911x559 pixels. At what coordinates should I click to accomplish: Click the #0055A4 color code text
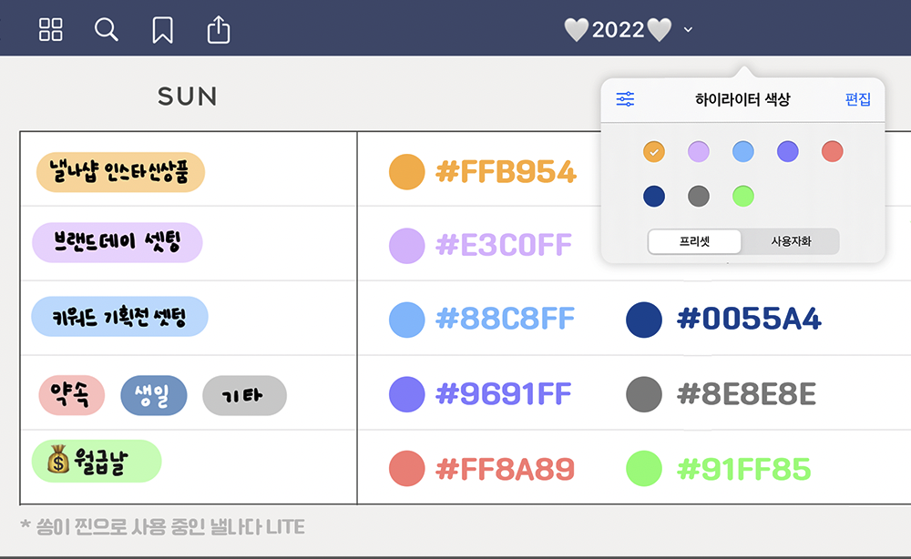749,319
